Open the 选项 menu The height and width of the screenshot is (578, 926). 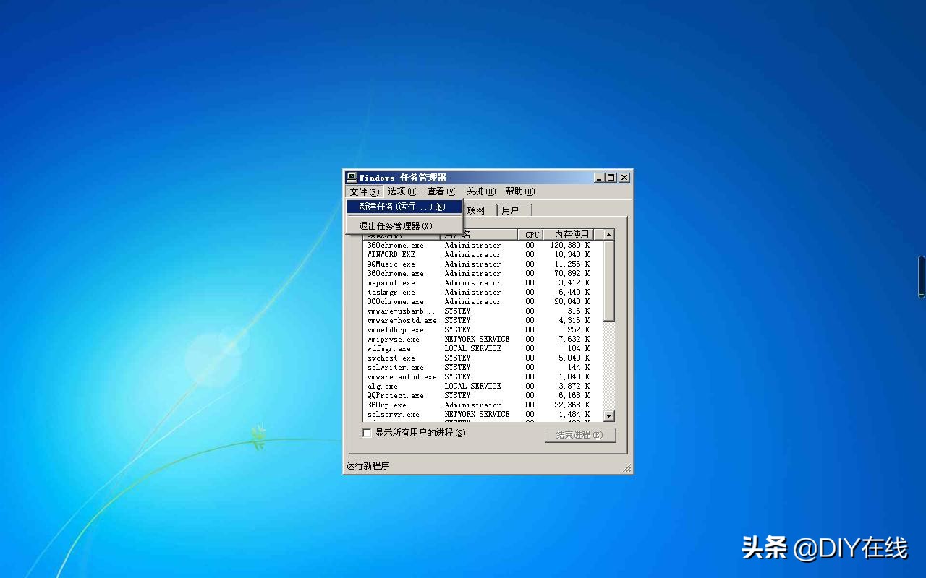click(x=402, y=191)
